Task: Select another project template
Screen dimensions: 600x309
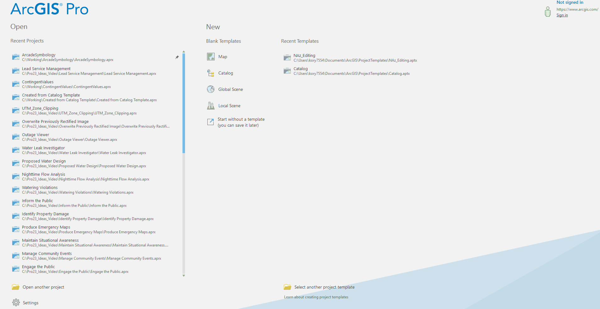Action: pos(324,287)
